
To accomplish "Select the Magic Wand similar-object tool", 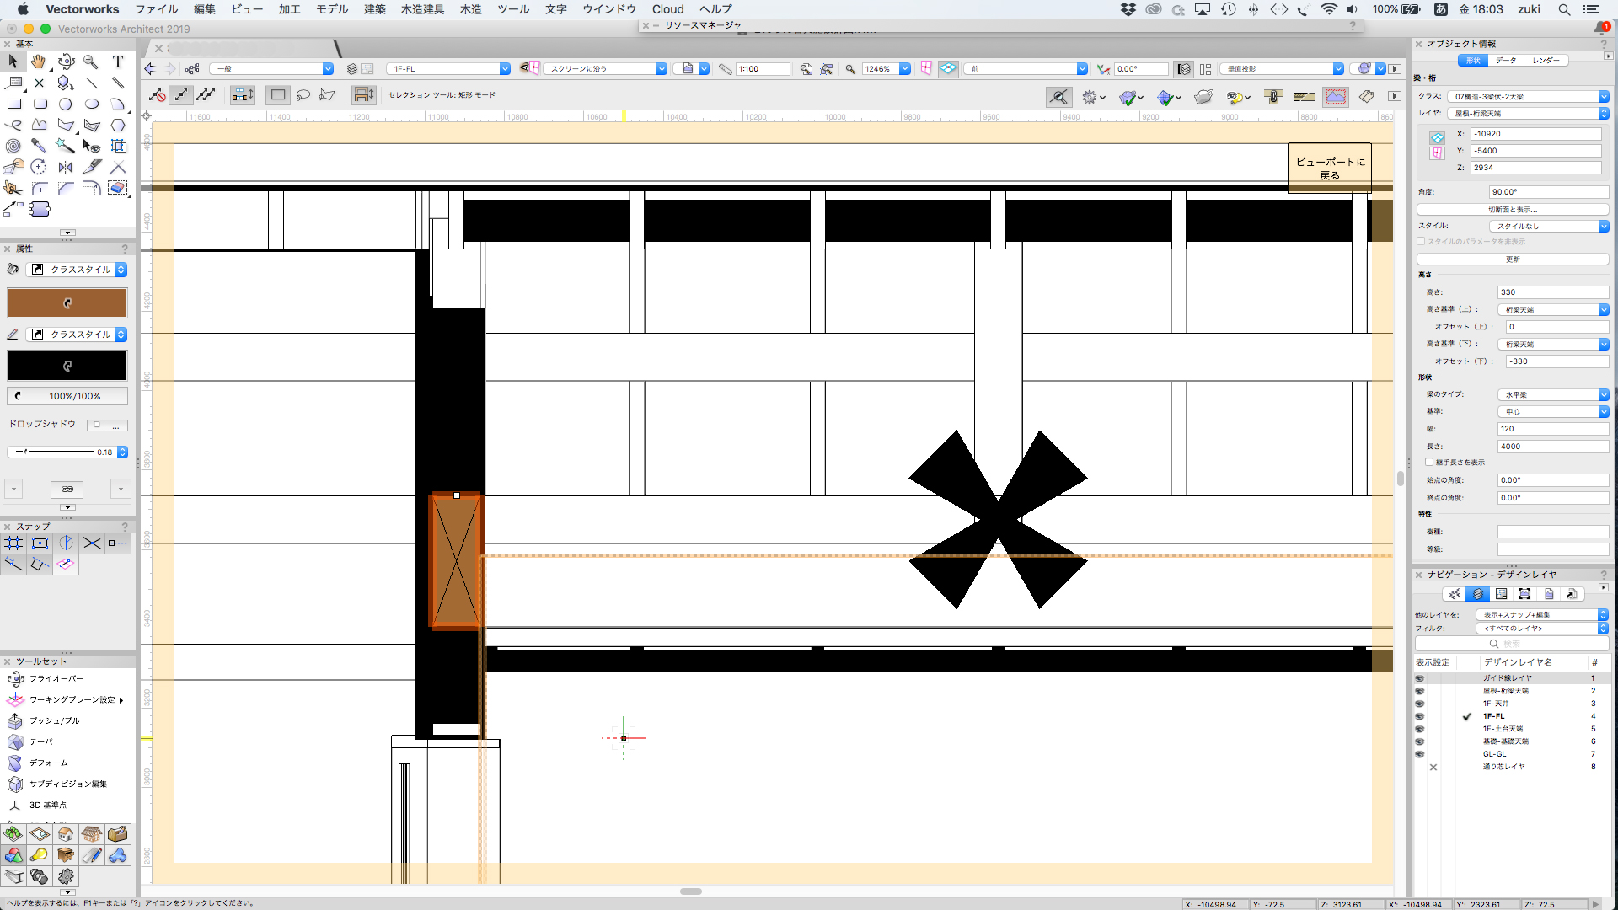I will 66,146.
